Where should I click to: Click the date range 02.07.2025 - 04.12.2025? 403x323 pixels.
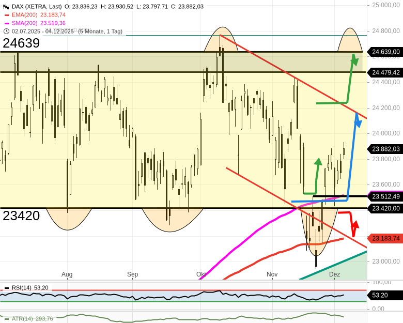pyautogui.click(x=44, y=31)
